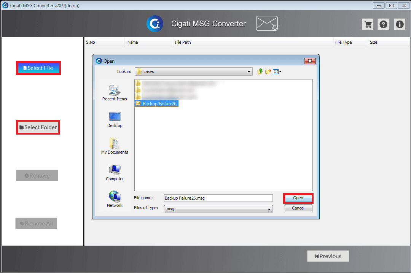Click the Select Folder button
Image resolution: width=411 pixels, height=273 pixels.
(x=38, y=127)
